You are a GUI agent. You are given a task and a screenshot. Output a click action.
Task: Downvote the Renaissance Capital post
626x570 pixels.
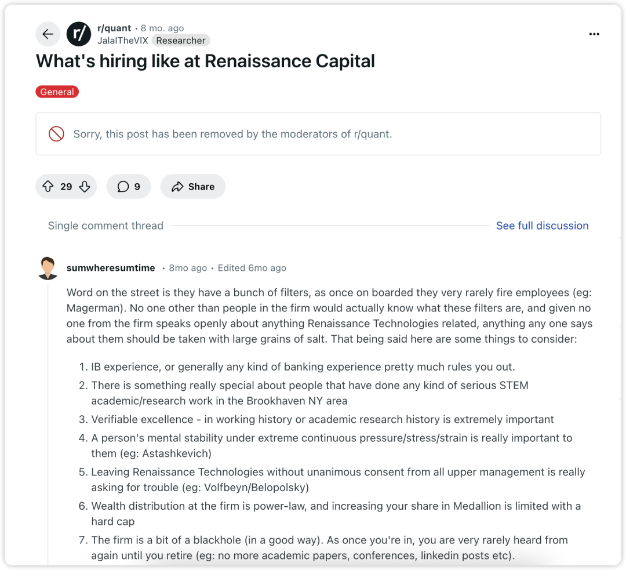point(85,187)
